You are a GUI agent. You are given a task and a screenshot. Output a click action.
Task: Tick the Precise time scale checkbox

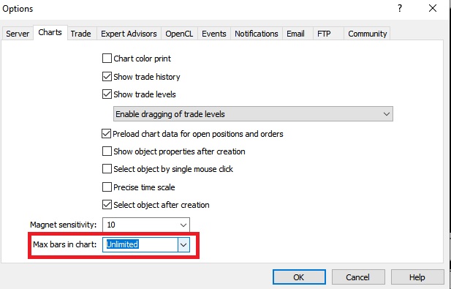tap(107, 187)
